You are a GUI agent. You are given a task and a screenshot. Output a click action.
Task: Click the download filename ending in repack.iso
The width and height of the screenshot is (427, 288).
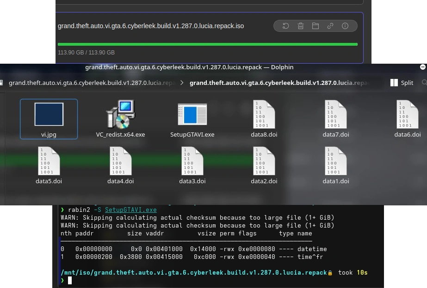pyautogui.click(x=151, y=26)
